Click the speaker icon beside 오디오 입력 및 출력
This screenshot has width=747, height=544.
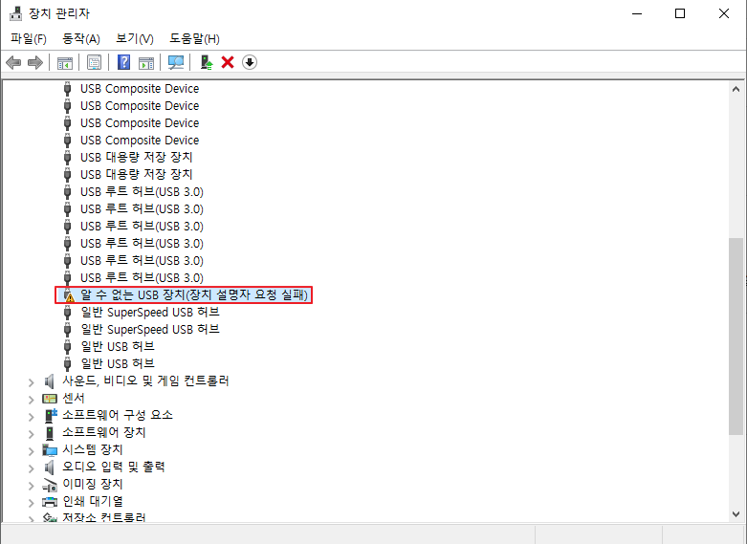(x=50, y=467)
